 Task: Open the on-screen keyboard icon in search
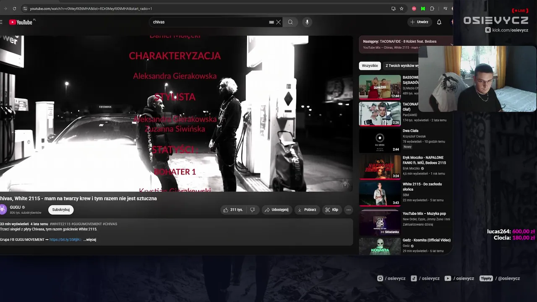(271, 22)
